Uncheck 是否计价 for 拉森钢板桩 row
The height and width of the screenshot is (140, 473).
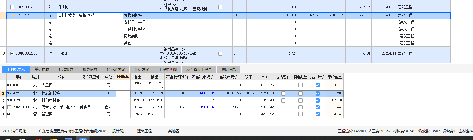click(318, 94)
